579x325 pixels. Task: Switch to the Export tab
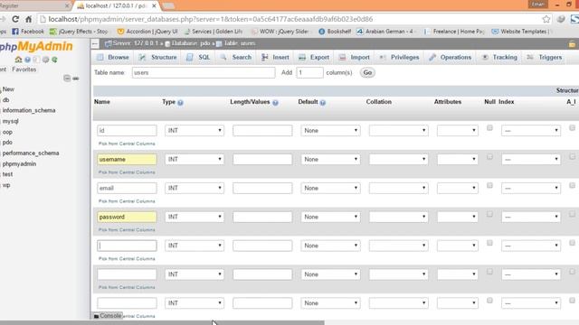click(x=314, y=57)
